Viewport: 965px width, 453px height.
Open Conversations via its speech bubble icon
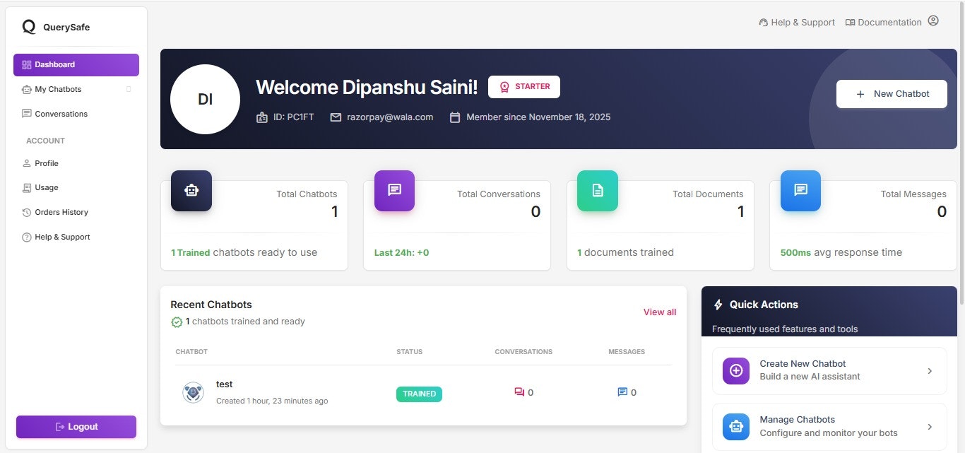(26, 114)
